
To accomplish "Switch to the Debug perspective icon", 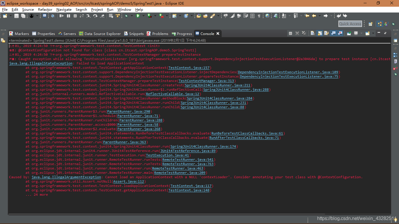I will [x=393, y=24].
